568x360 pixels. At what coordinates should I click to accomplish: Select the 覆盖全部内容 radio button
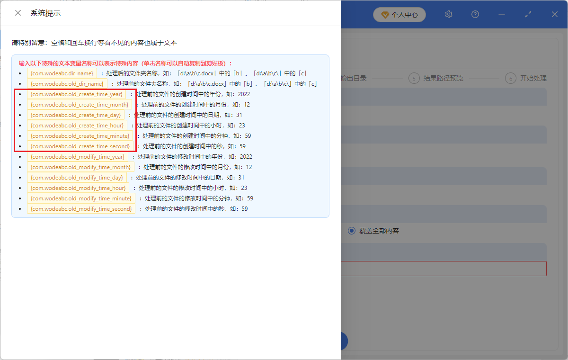(351, 231)
